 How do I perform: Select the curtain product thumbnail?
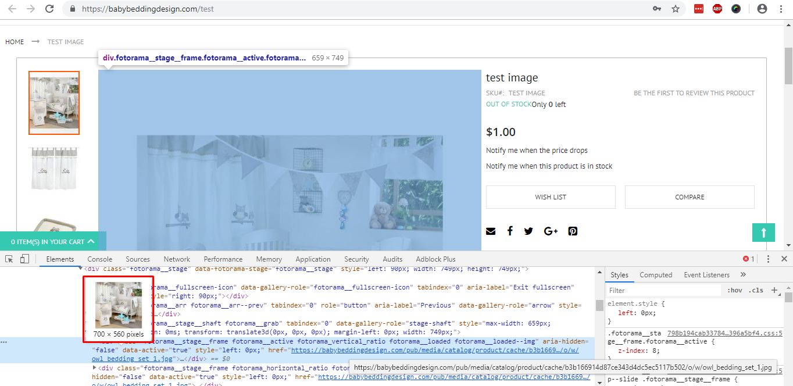click(x=54, y=168)
